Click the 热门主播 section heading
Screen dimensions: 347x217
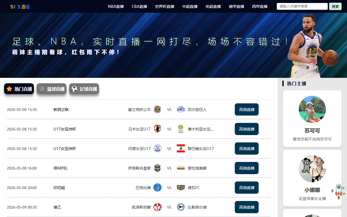pos(297,84)
